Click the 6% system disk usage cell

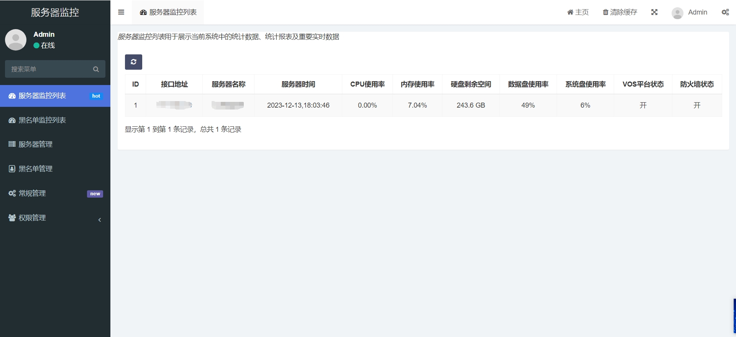585,105
